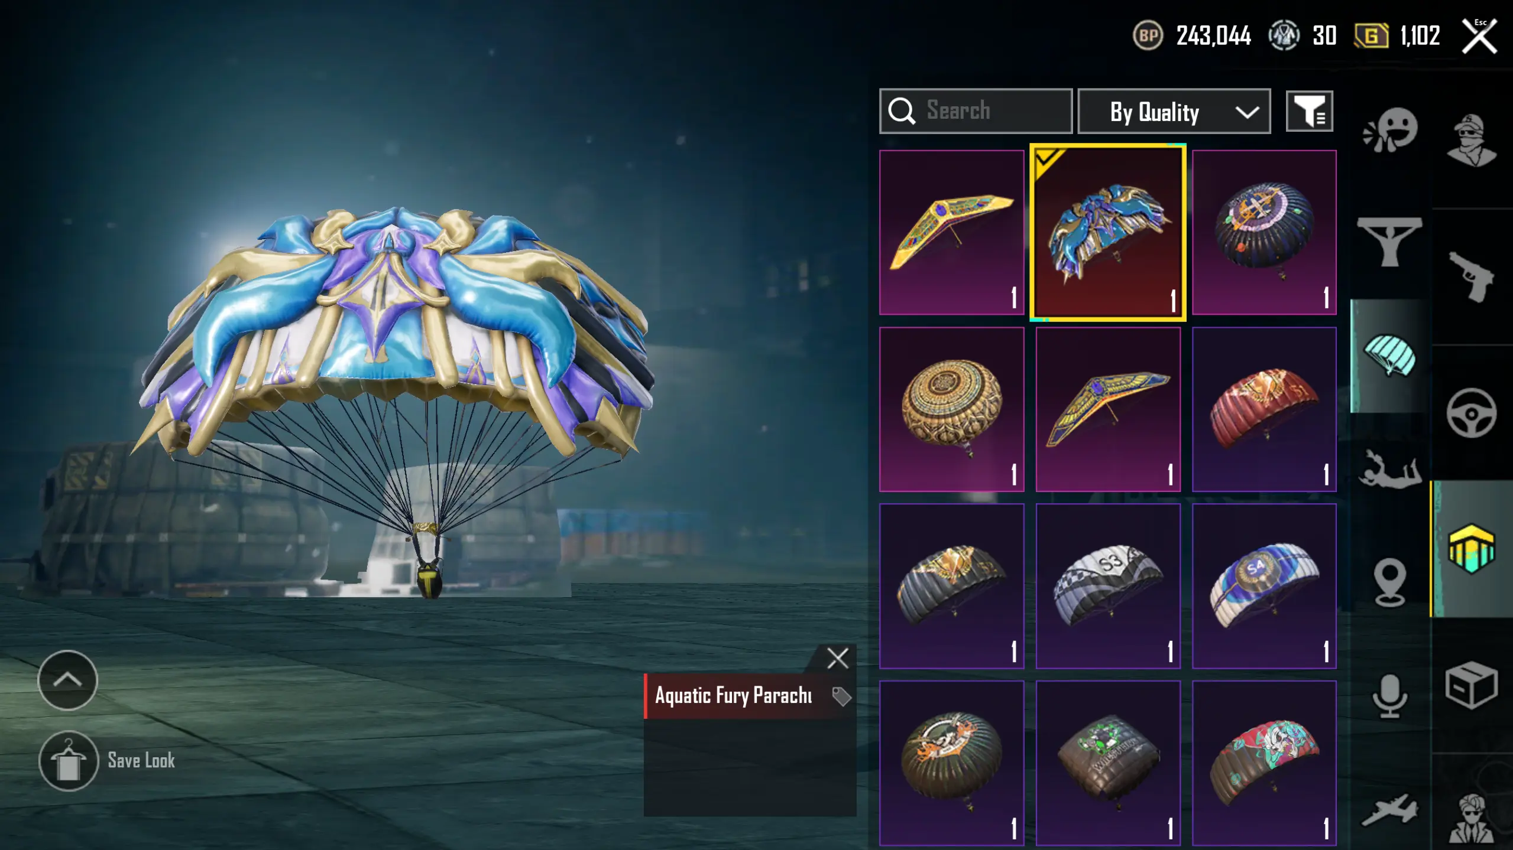Dismiss the Aquatic Fury info panel
This screenshot has width=1513, height=850.
837,658
